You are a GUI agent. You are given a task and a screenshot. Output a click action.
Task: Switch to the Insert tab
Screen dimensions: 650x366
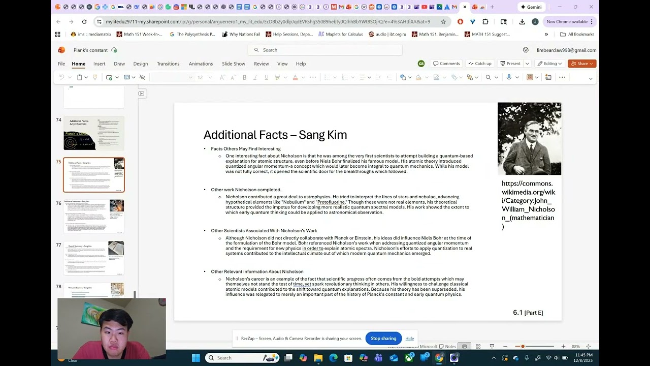tap(100, 64)
